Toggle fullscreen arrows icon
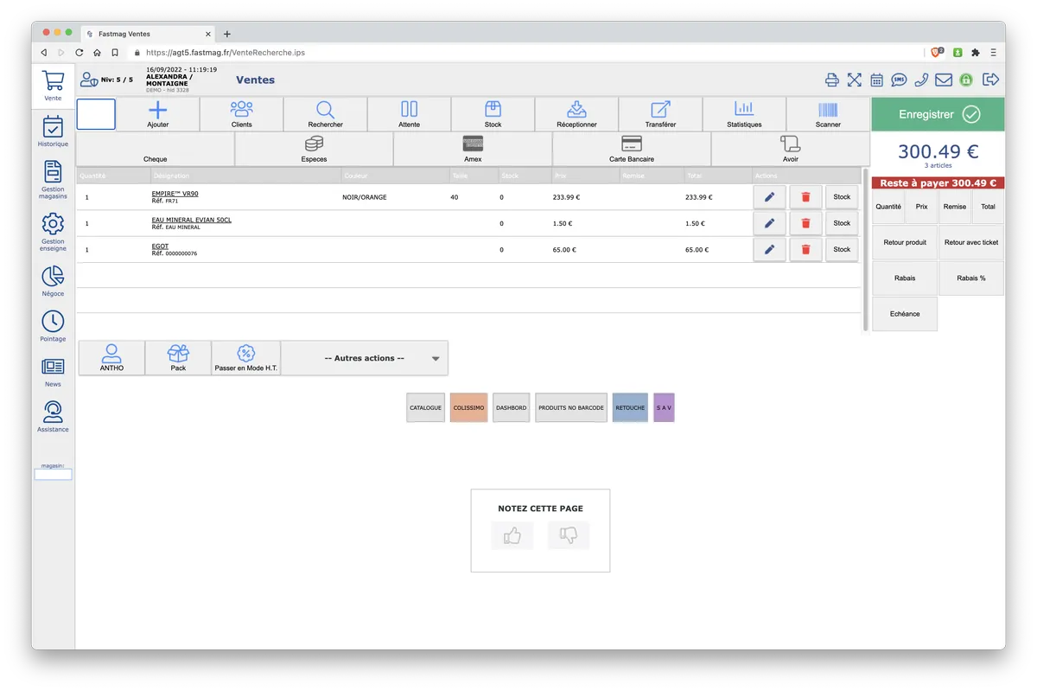 [855, 80]
